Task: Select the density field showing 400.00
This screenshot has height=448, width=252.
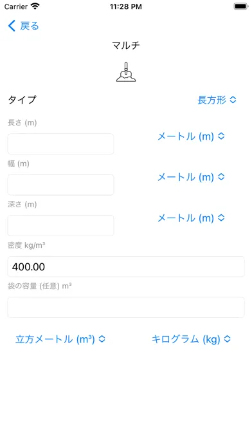Action: 126,266
